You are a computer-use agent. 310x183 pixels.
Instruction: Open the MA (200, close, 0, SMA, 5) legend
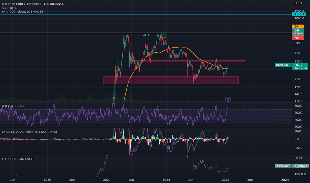(23, 11)
